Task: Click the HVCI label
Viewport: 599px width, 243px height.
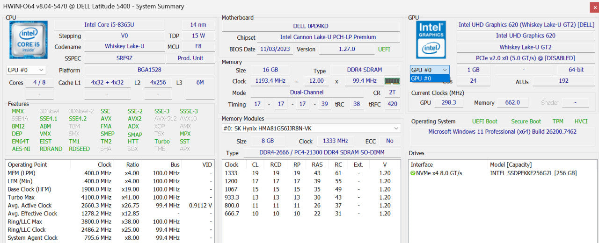Action: pyautogui.click(x=581, y=121)
